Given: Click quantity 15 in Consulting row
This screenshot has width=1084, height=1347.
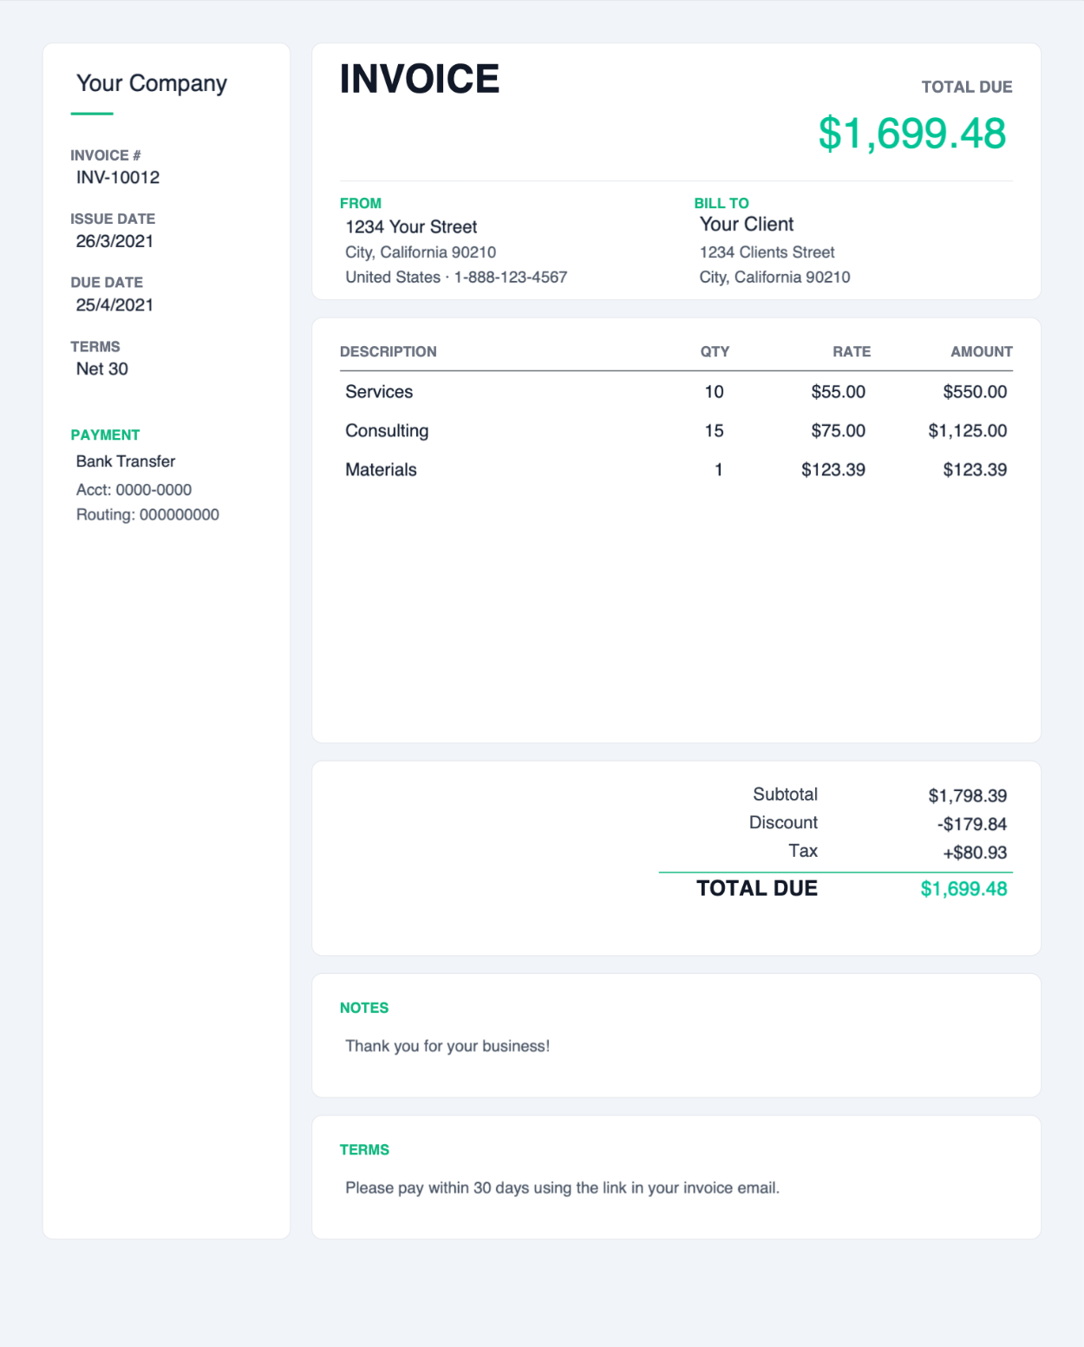Looking at the screenshot, I should pyautogui.click(x=714, y=431).
